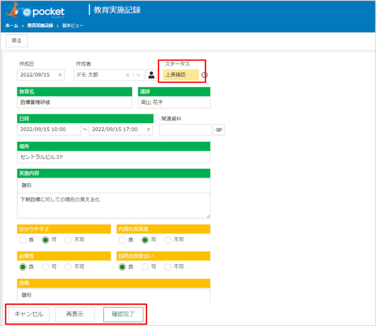This screenshot has height=326, width=376.
Task: Open 教育実施記録 breadcrumb link
Action: tap(40, 25)
